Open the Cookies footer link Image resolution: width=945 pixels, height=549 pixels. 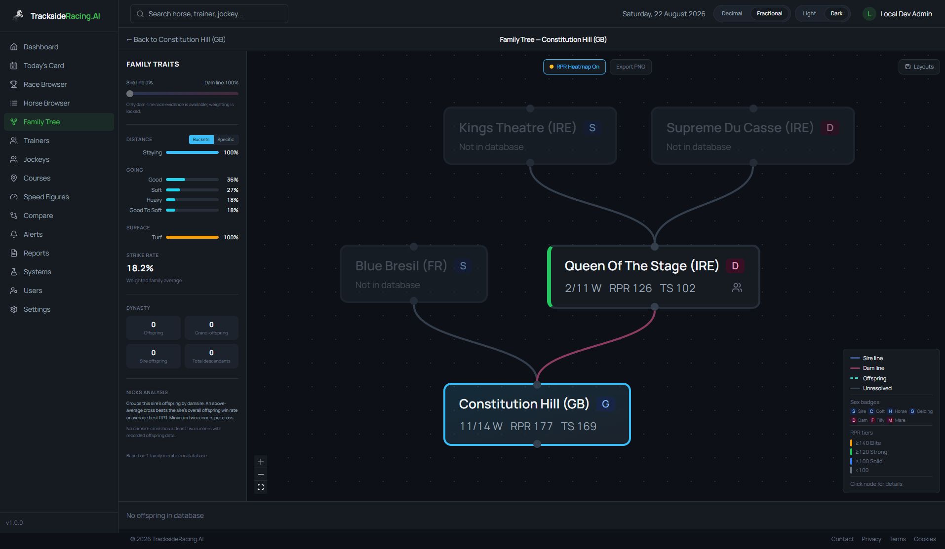925,539
